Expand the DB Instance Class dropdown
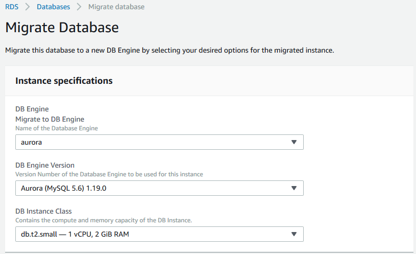This screenshot has width=416, height=254. (x=153, y=234)
